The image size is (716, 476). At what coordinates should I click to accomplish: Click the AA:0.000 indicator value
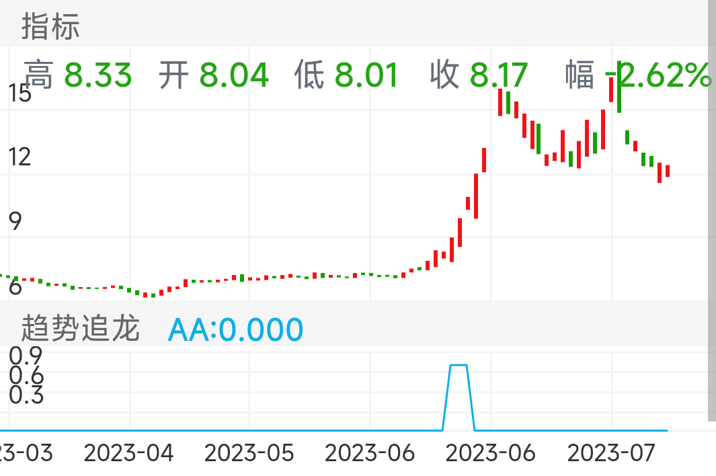(x=235, y=328)
